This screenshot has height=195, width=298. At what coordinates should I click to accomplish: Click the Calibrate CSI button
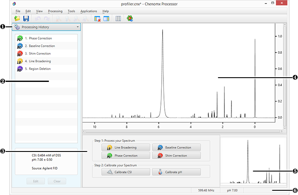(x=125, y=172)
